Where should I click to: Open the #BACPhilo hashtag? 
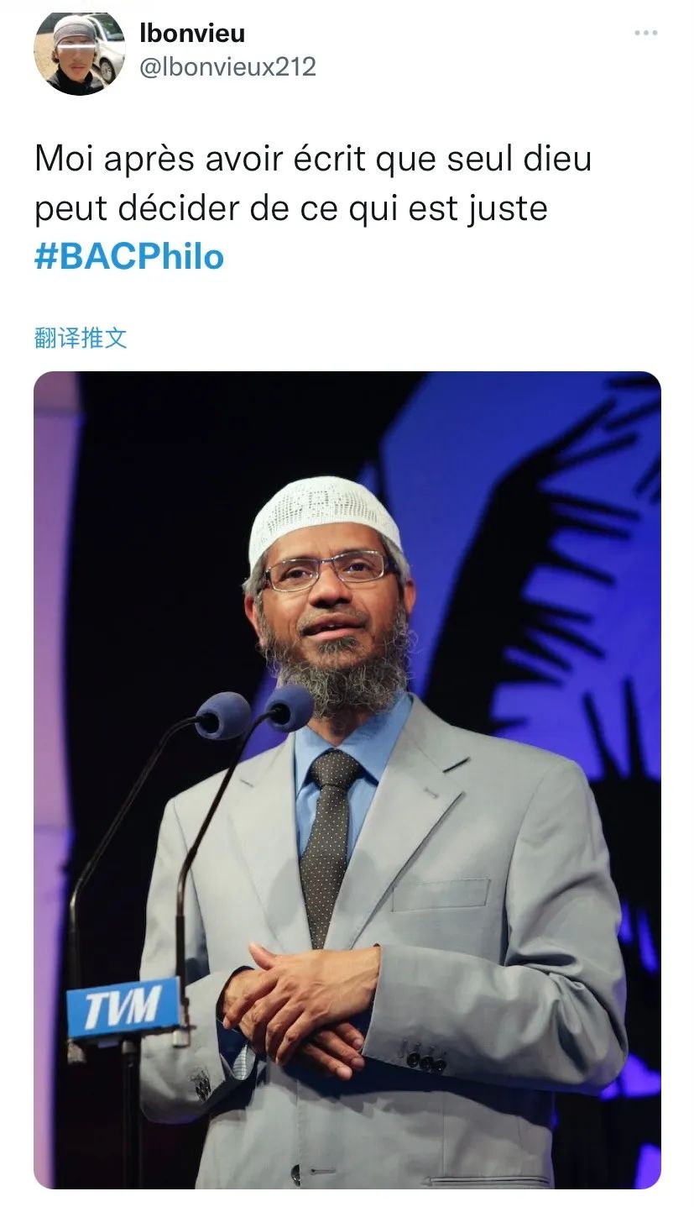[129, 256]
